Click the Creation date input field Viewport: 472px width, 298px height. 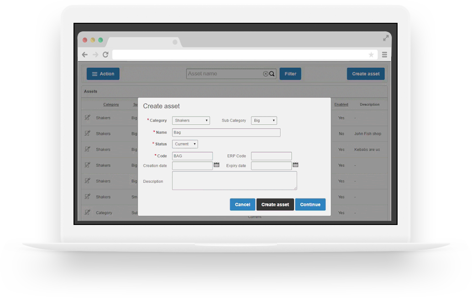(192, 166)
